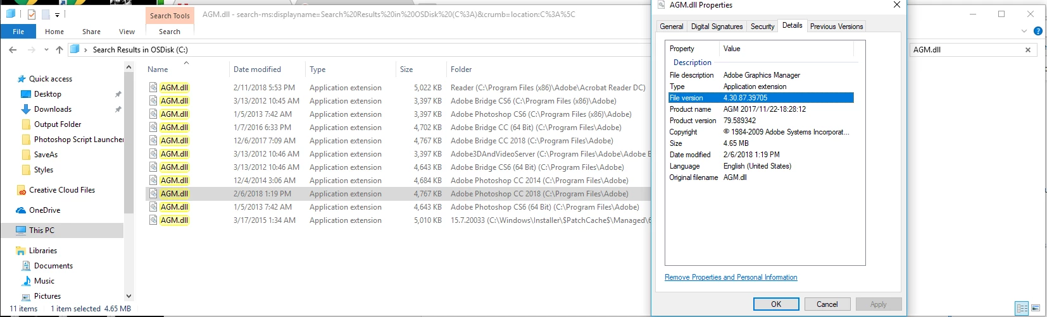This screenshot has width=1047, height=317.
Task: Select AGM.dll dated 3/17/2015 1:34 AM
Action: pos(399,220)
